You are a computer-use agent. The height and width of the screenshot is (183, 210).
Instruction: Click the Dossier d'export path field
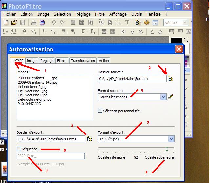[51, 139]
